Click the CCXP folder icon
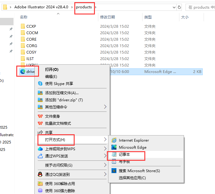This screenshot has height=194, width=215. click(23, 26)
